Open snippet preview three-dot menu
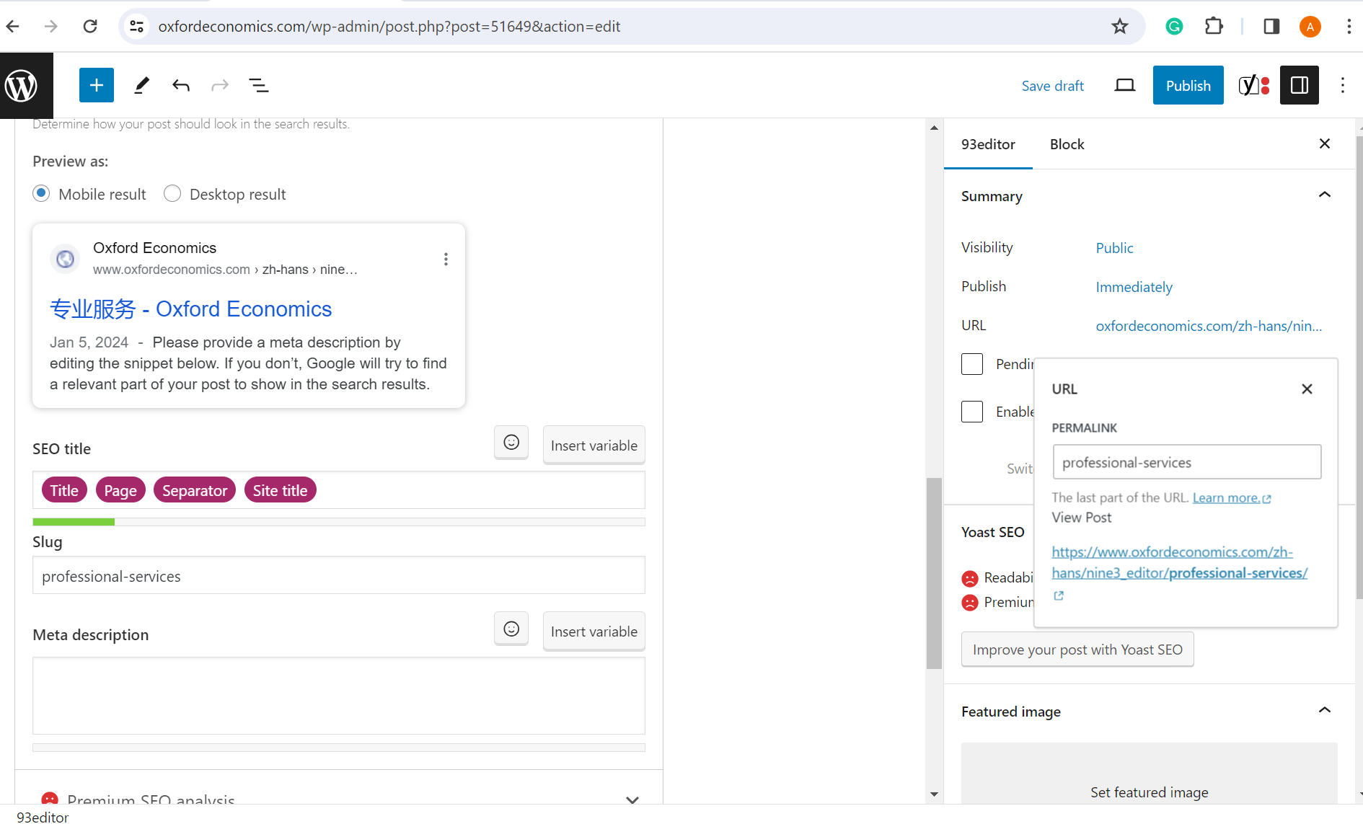 (446, 260)
